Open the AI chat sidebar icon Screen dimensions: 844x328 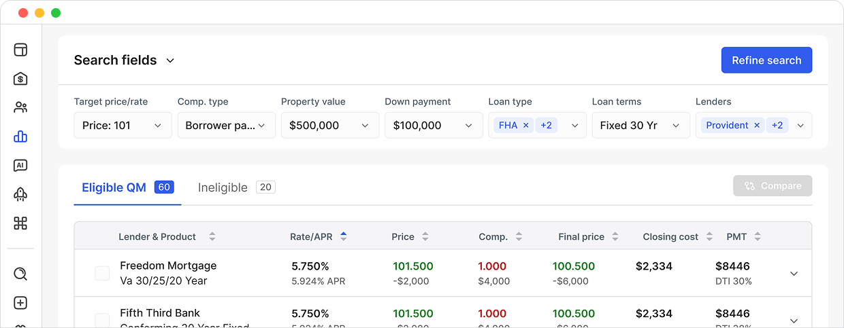(20, 165)
